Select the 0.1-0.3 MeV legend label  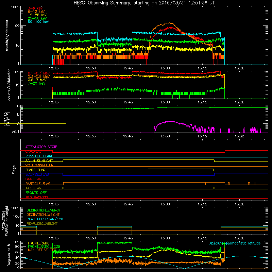[x=39, y=73]
